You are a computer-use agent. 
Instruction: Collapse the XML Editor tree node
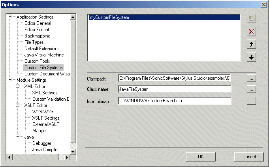pyautogui.click(x=18, y=86)
